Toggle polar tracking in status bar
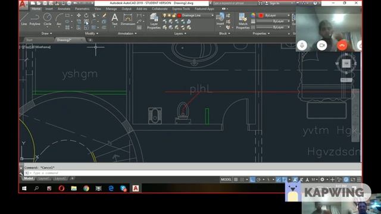Viewport: 381px width, 214px height. [258, 180]
